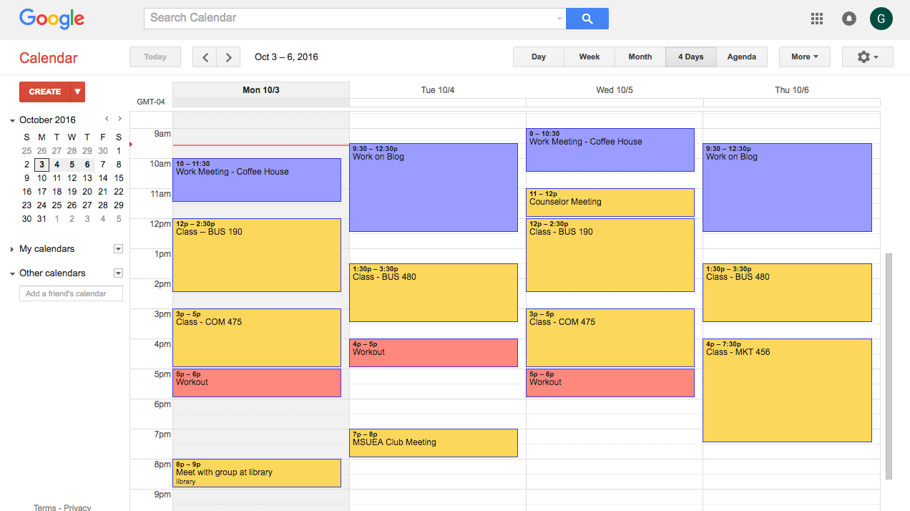Viewport: 910px width, 511px height.
Task: Select October 31 in mini calendar
Action: 41,219
